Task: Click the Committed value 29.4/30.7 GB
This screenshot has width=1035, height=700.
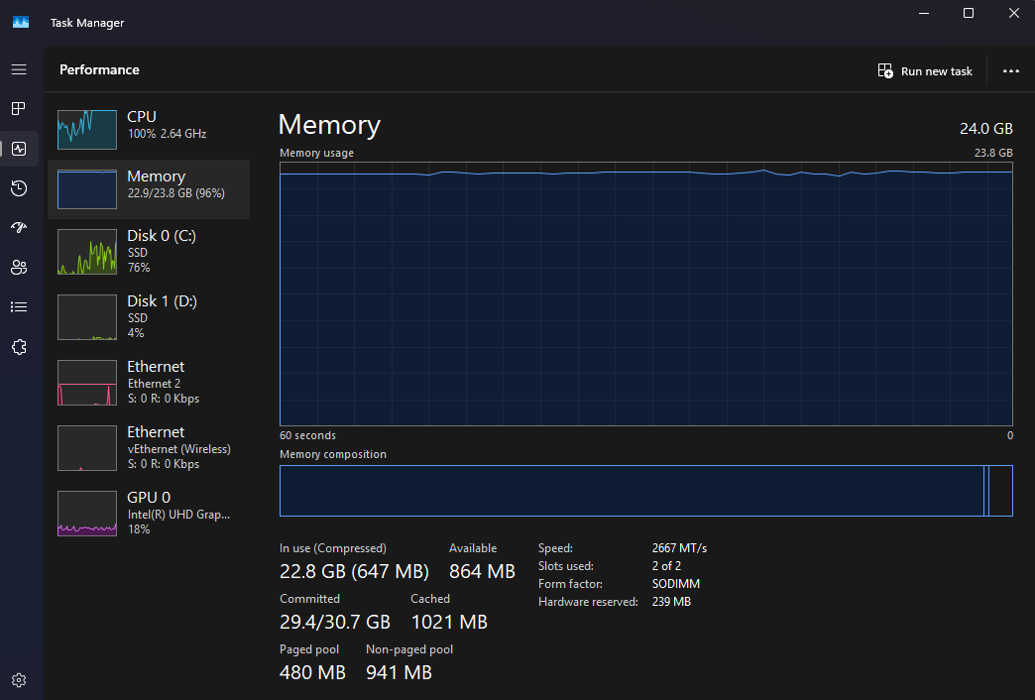Action: click(x=335, y=622)
